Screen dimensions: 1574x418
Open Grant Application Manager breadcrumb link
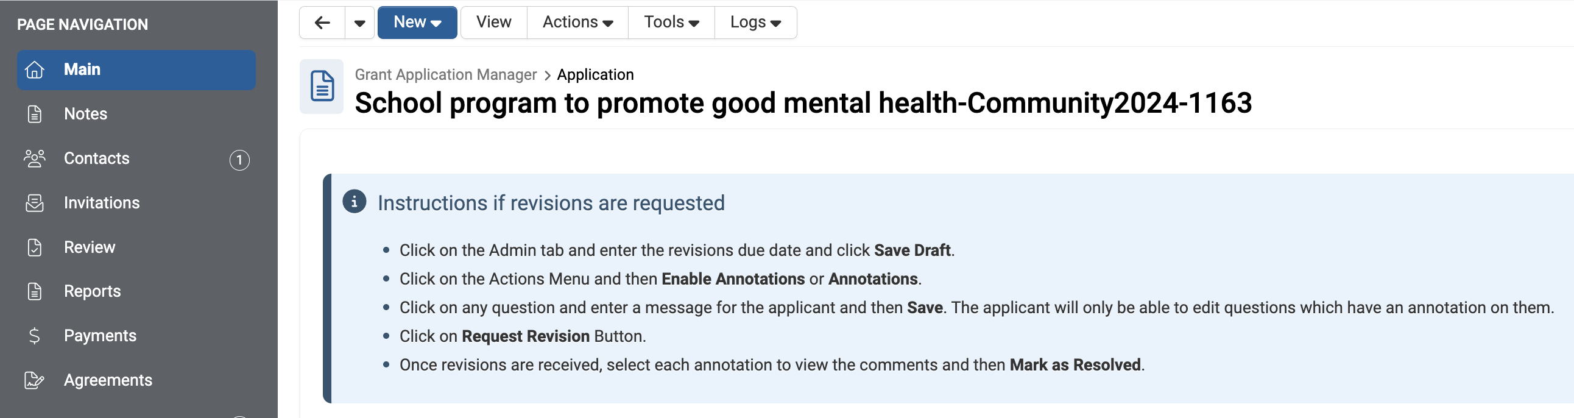445,74
